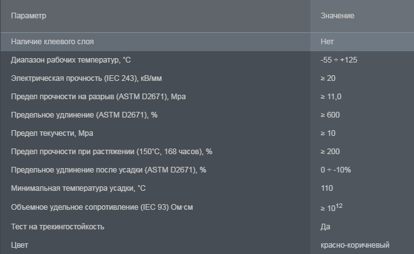
Task: Select the Наличие клеевого слоя row
Action: [207, 42]
